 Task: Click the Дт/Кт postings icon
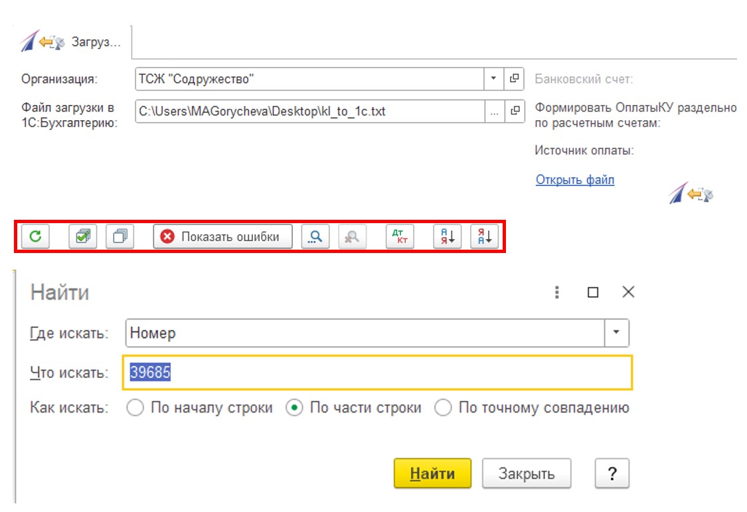point(400,236)
